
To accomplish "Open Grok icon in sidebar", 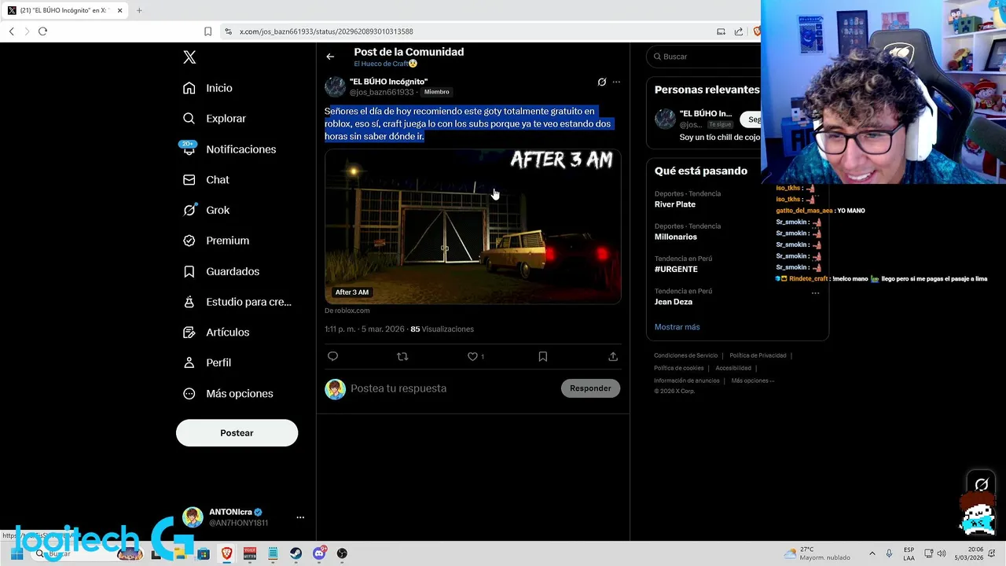I will (x=189, y=210).
